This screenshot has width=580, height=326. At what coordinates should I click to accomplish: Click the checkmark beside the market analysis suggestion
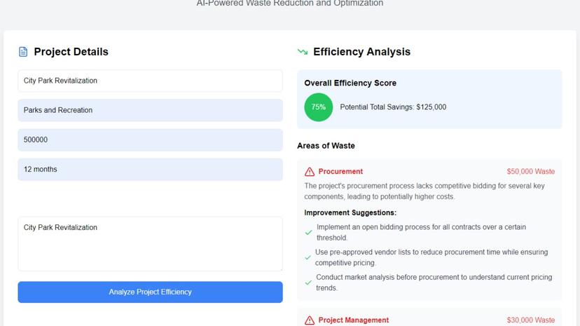pos(308,283)
